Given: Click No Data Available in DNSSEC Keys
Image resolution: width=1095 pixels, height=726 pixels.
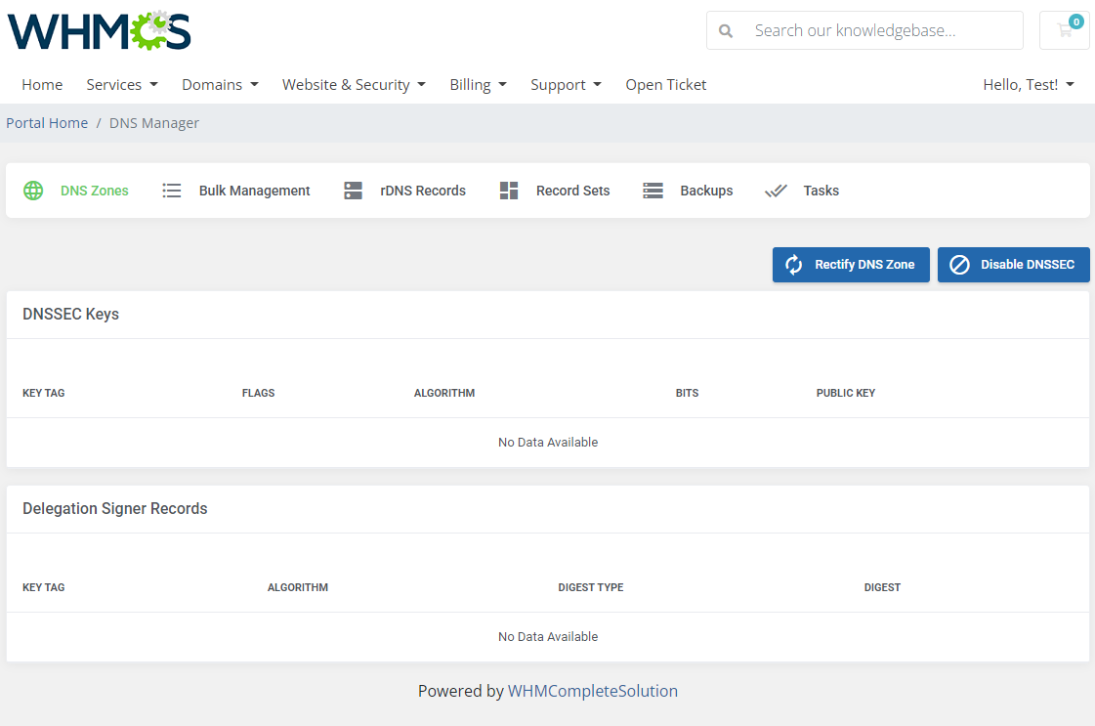Looking at the screenshot, I should click(548, 443).
